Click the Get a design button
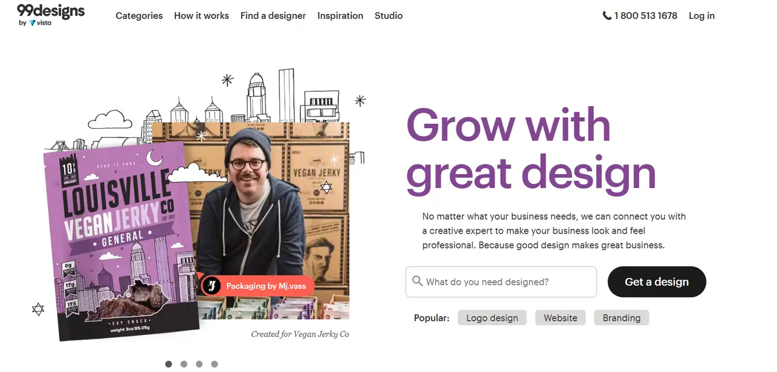 pyautogui.click(x=657, y=282)
